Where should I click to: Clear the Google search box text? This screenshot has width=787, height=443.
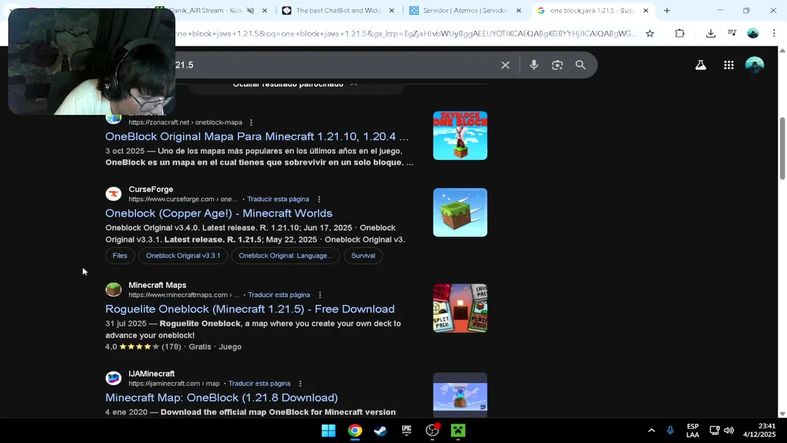(505, 65)
